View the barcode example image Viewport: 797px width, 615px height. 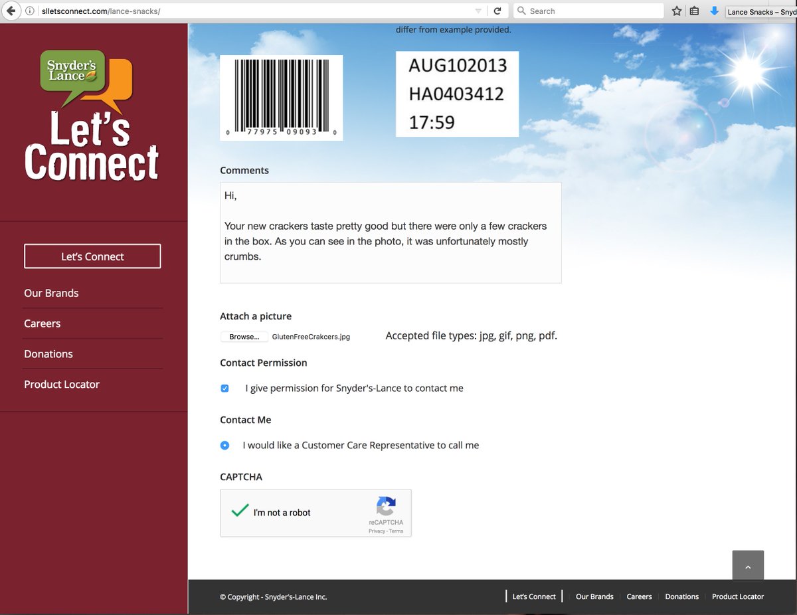(282, 98)
